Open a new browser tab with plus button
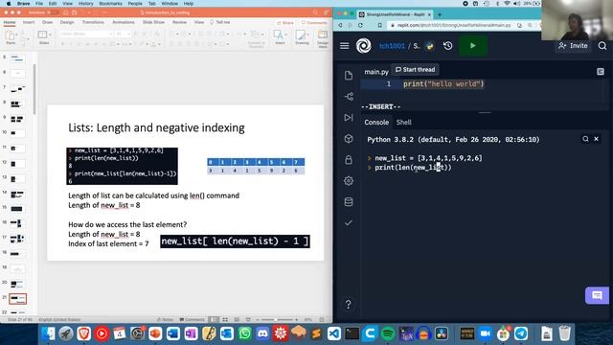The width and height of the screenshot is (613, 345). (x=440, y=14)
